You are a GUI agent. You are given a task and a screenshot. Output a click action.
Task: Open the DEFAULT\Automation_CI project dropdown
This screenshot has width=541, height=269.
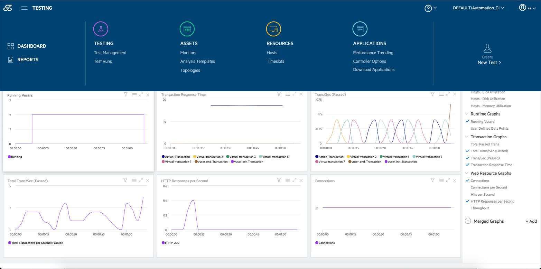pyautogui.click(x=478, y=8)
